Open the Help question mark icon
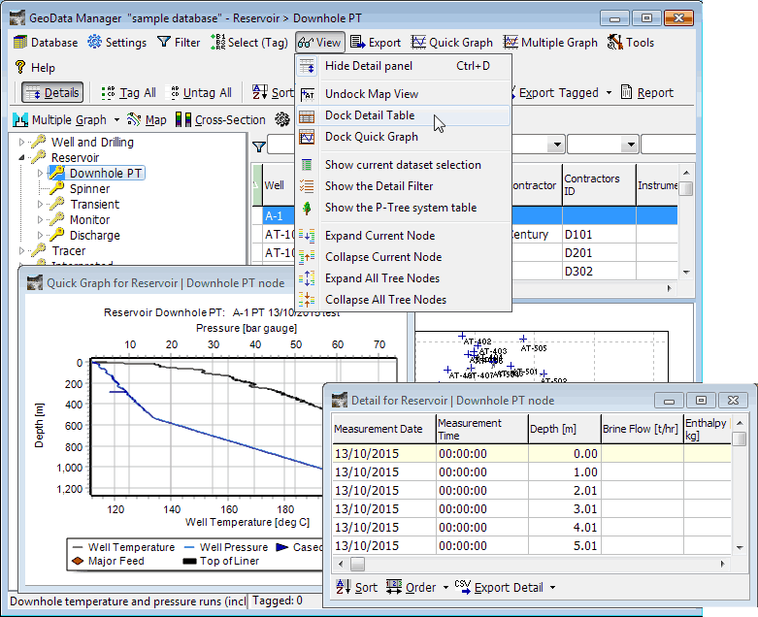 pyautogui.click(x=20, y=67)
